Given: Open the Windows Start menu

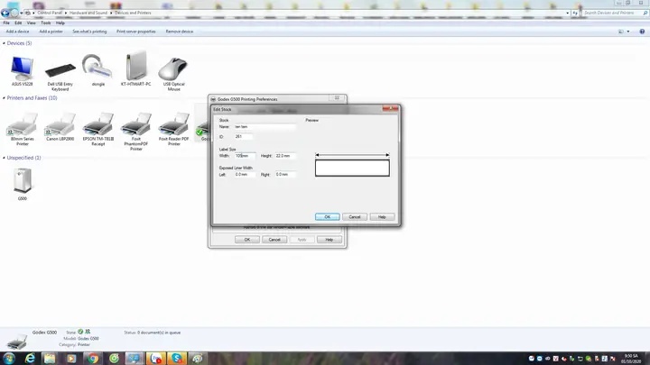Looking at the screenshot, I should (9, 359).
